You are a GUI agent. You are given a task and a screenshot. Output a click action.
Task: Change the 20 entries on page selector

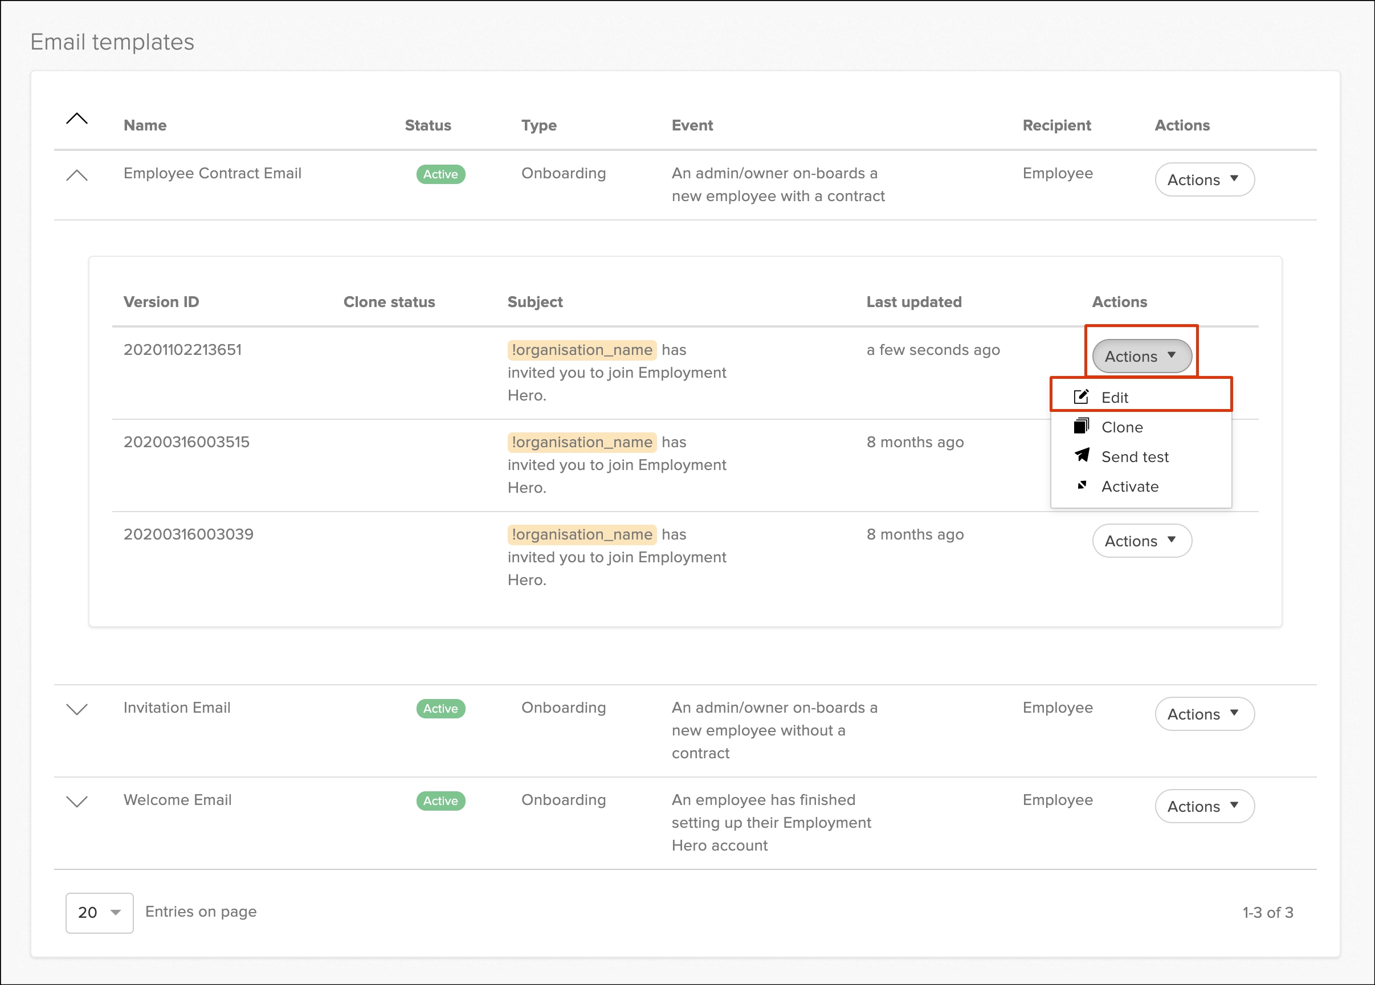(x=99, y=912)
